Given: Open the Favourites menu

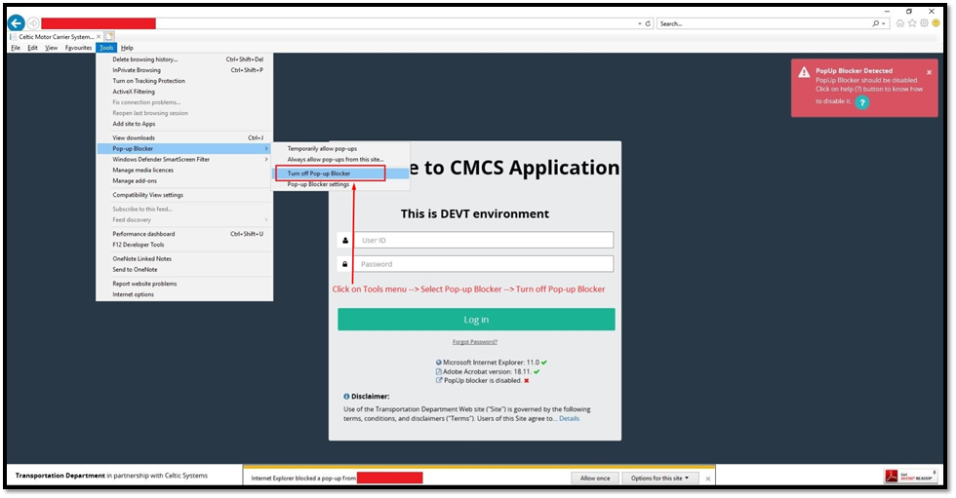Looking at the screenshot, I should [x=78, y=47].
